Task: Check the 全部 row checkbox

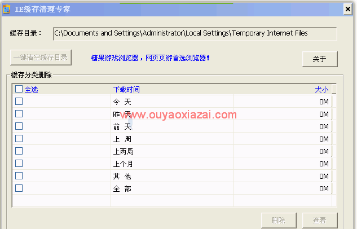Action: [19, 188]
